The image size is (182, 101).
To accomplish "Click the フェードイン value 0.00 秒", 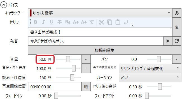I will tap(45, 96).
